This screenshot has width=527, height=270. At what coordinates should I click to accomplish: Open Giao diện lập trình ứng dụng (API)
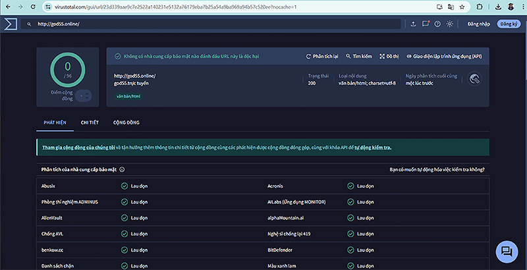pos(444,57)
